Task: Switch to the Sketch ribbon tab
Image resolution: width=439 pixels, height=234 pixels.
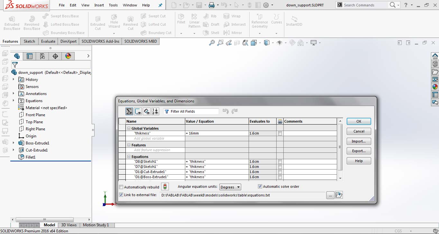Action: click(x=29, y=41)
